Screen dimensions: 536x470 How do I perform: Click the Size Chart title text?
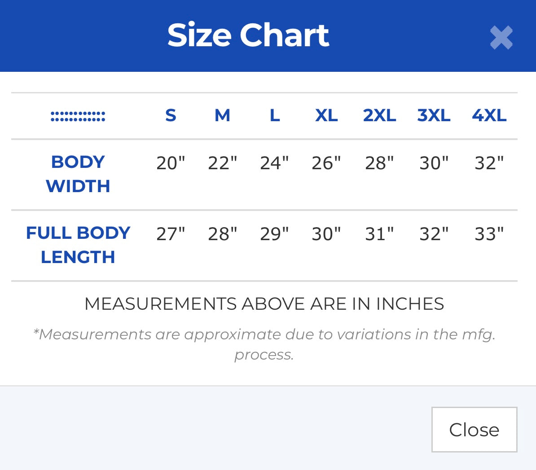[x=248, y=35]
